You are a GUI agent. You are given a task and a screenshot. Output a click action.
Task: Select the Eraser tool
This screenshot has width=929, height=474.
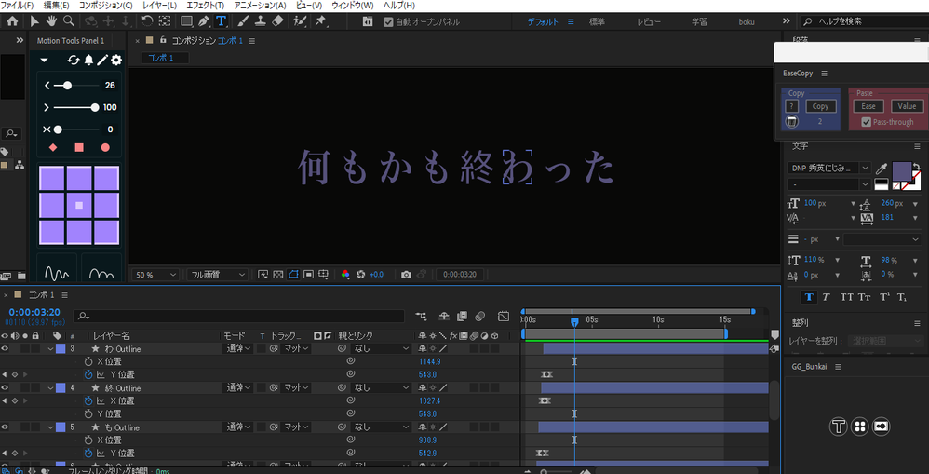(278, 21)
